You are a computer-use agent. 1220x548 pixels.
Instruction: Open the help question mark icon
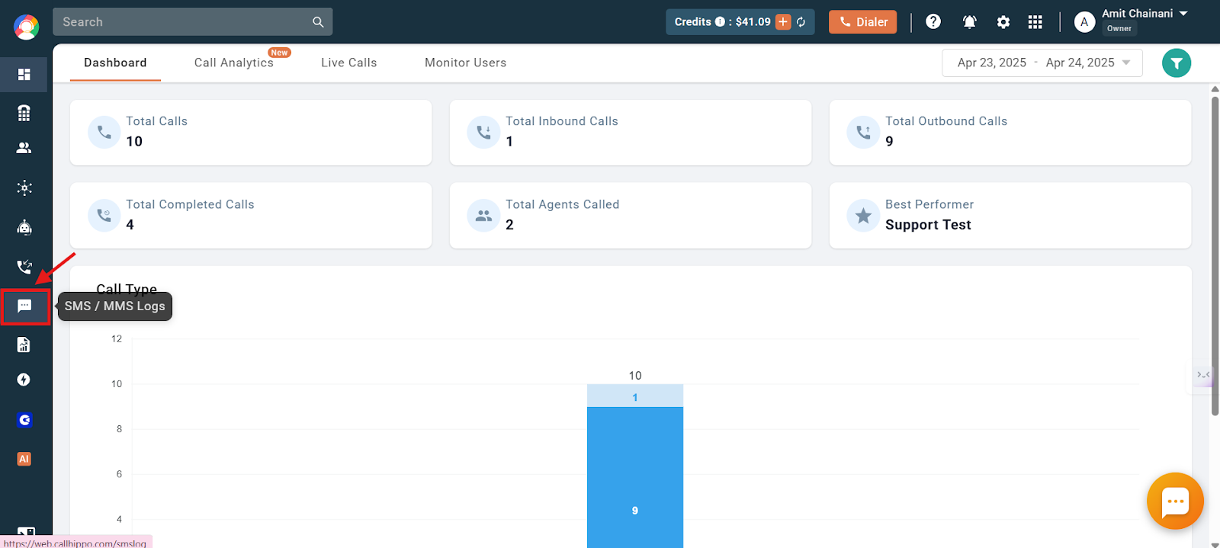[933, 21]
